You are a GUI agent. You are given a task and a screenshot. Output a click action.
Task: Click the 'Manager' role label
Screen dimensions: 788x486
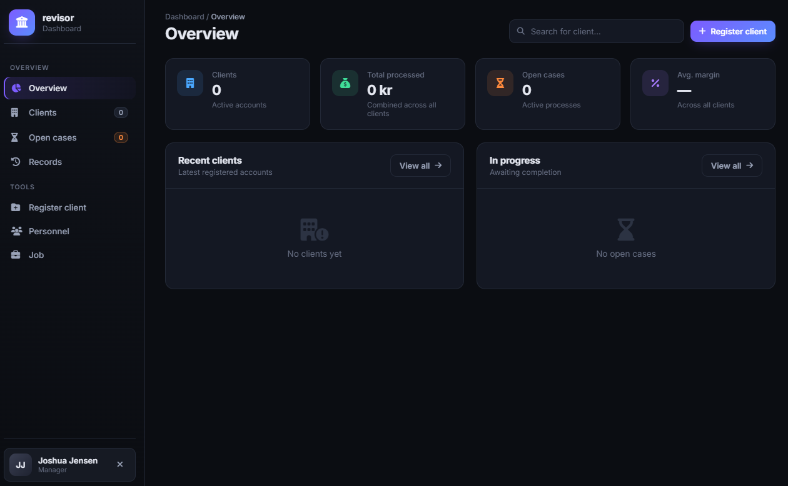tap(53, 470)
